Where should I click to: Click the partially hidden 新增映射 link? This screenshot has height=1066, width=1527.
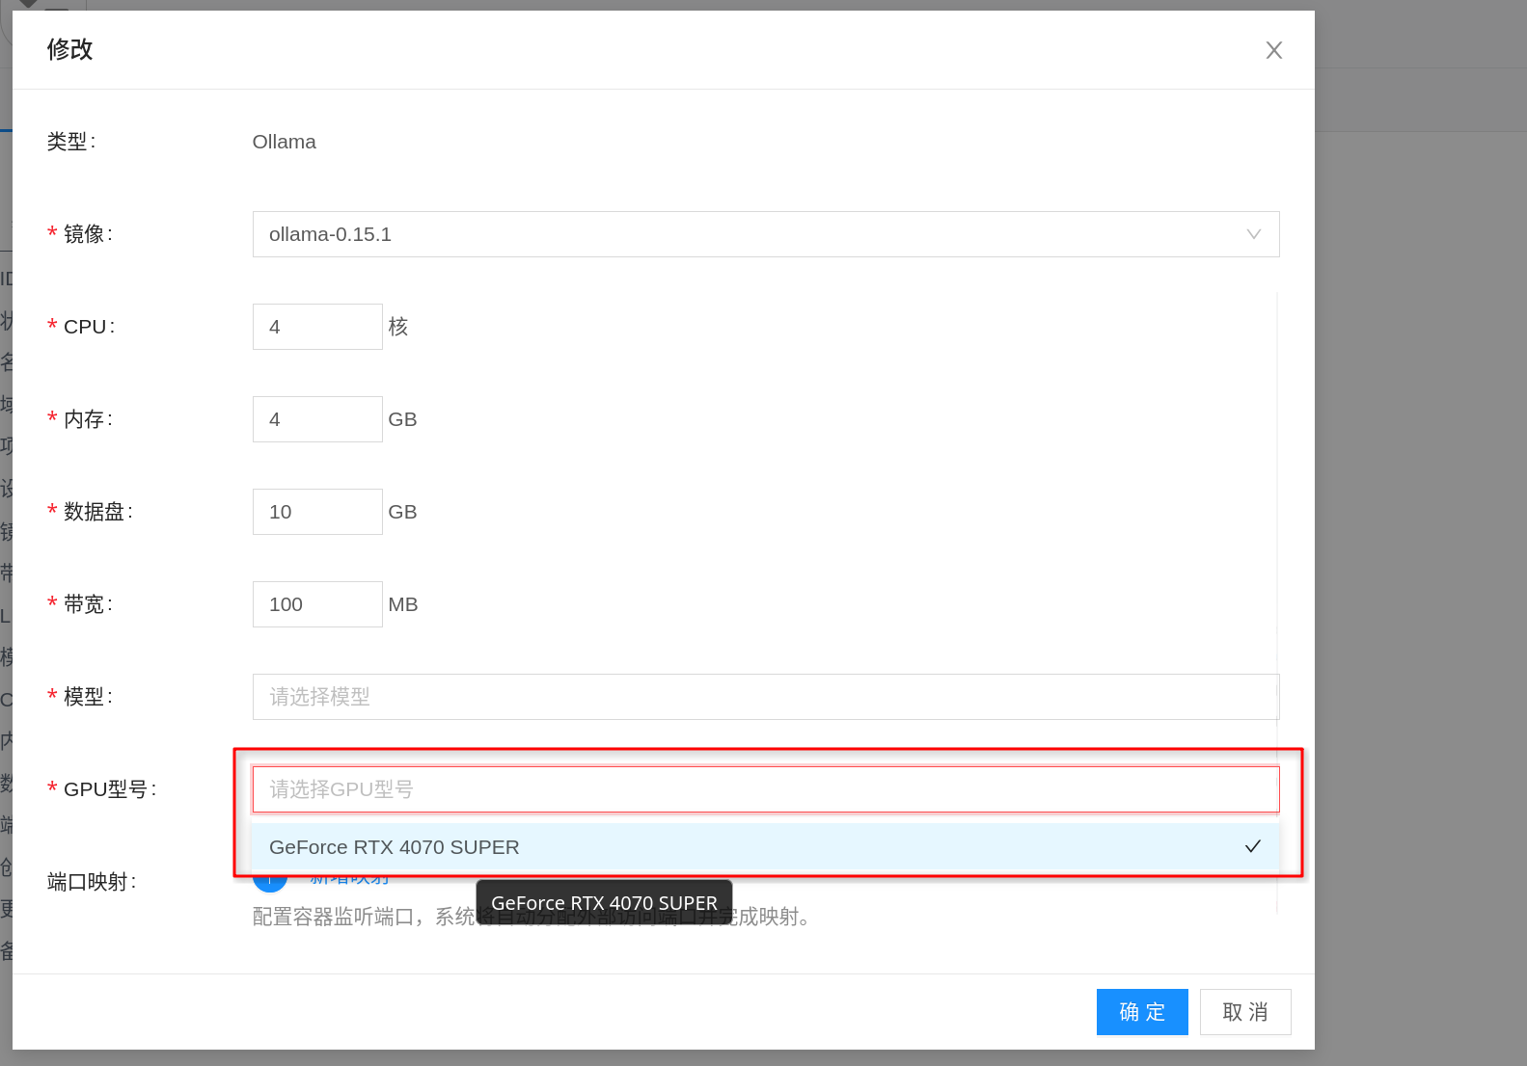(x=349, y=880)
